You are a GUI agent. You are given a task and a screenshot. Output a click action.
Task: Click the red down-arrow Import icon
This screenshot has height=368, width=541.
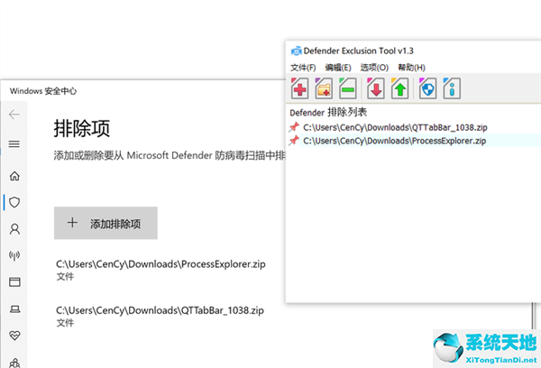coord(376,88)
